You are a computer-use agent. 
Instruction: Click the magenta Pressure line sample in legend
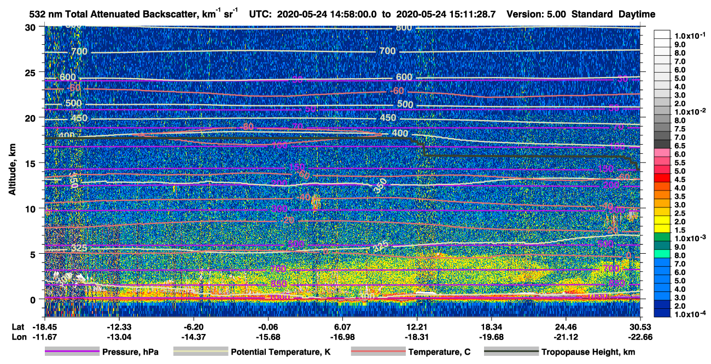click(72, 352)
